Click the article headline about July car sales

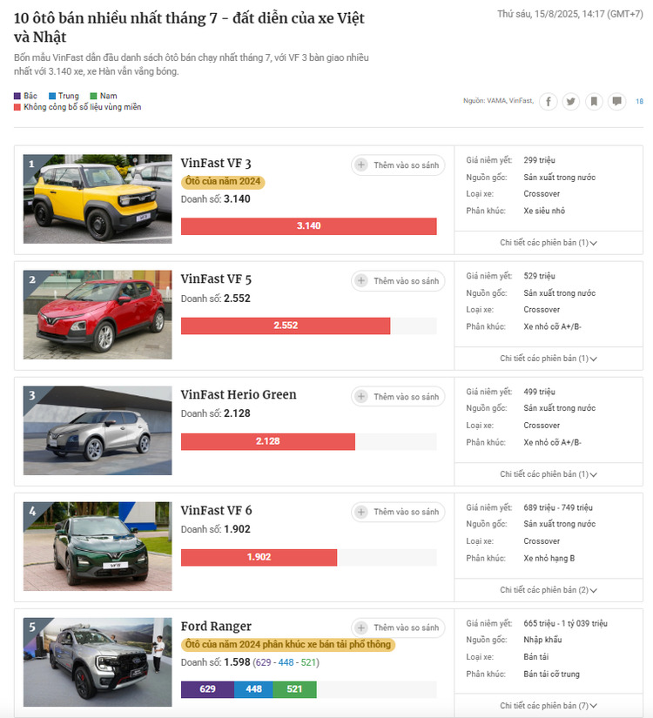point(189,28)
